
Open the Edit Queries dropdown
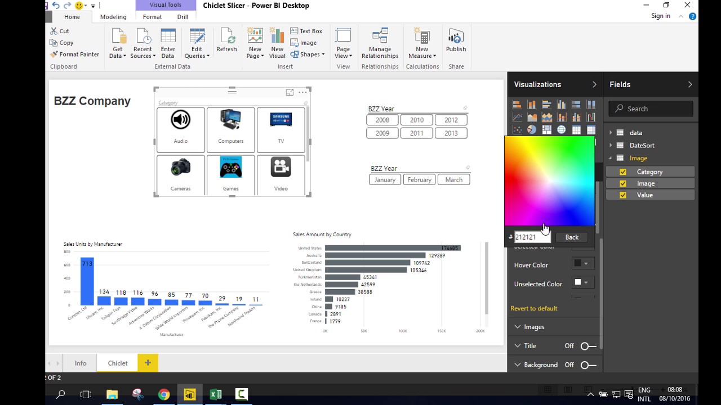tap(197, 43)
